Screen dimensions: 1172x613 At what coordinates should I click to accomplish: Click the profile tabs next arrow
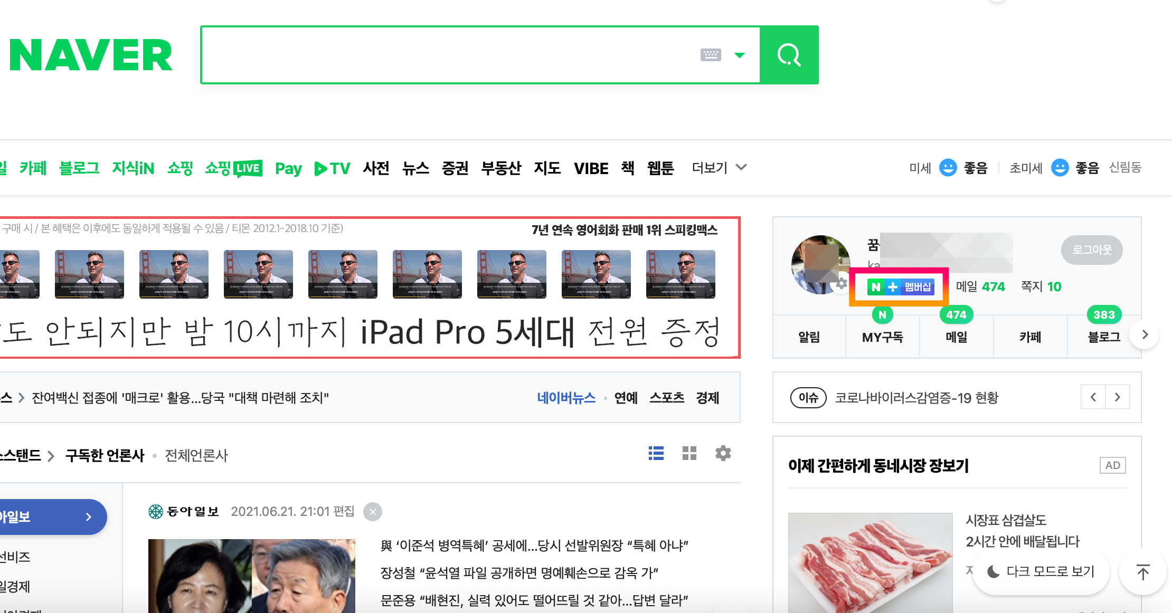tap(1145, 334)
